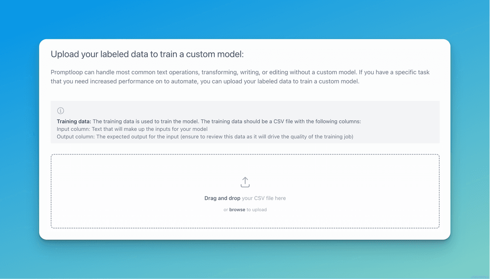
Task: Click the upload arrow icon
Action: [245, 182]
